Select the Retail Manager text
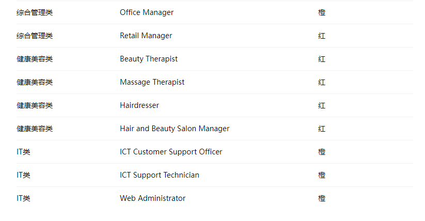 click(146, 36)
